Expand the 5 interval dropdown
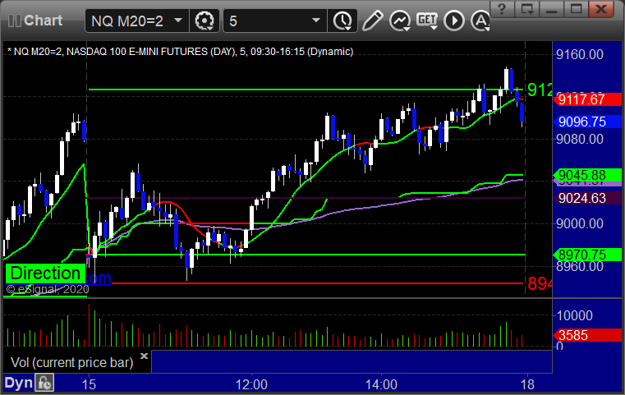Viewport: 625px width, 395px height. coord(315,21)
